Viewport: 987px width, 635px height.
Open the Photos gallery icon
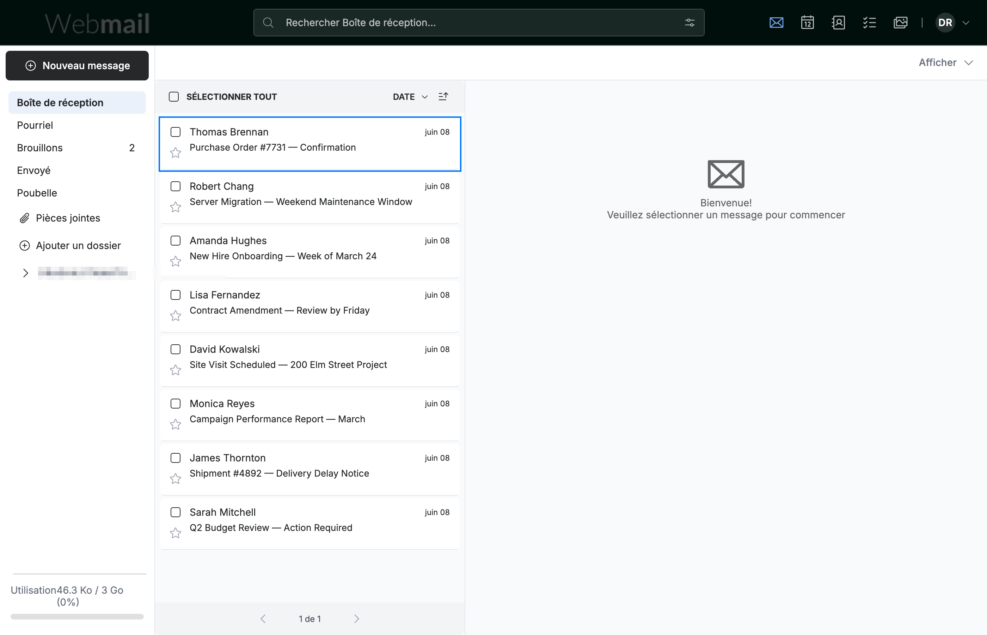tap(901, 23)
